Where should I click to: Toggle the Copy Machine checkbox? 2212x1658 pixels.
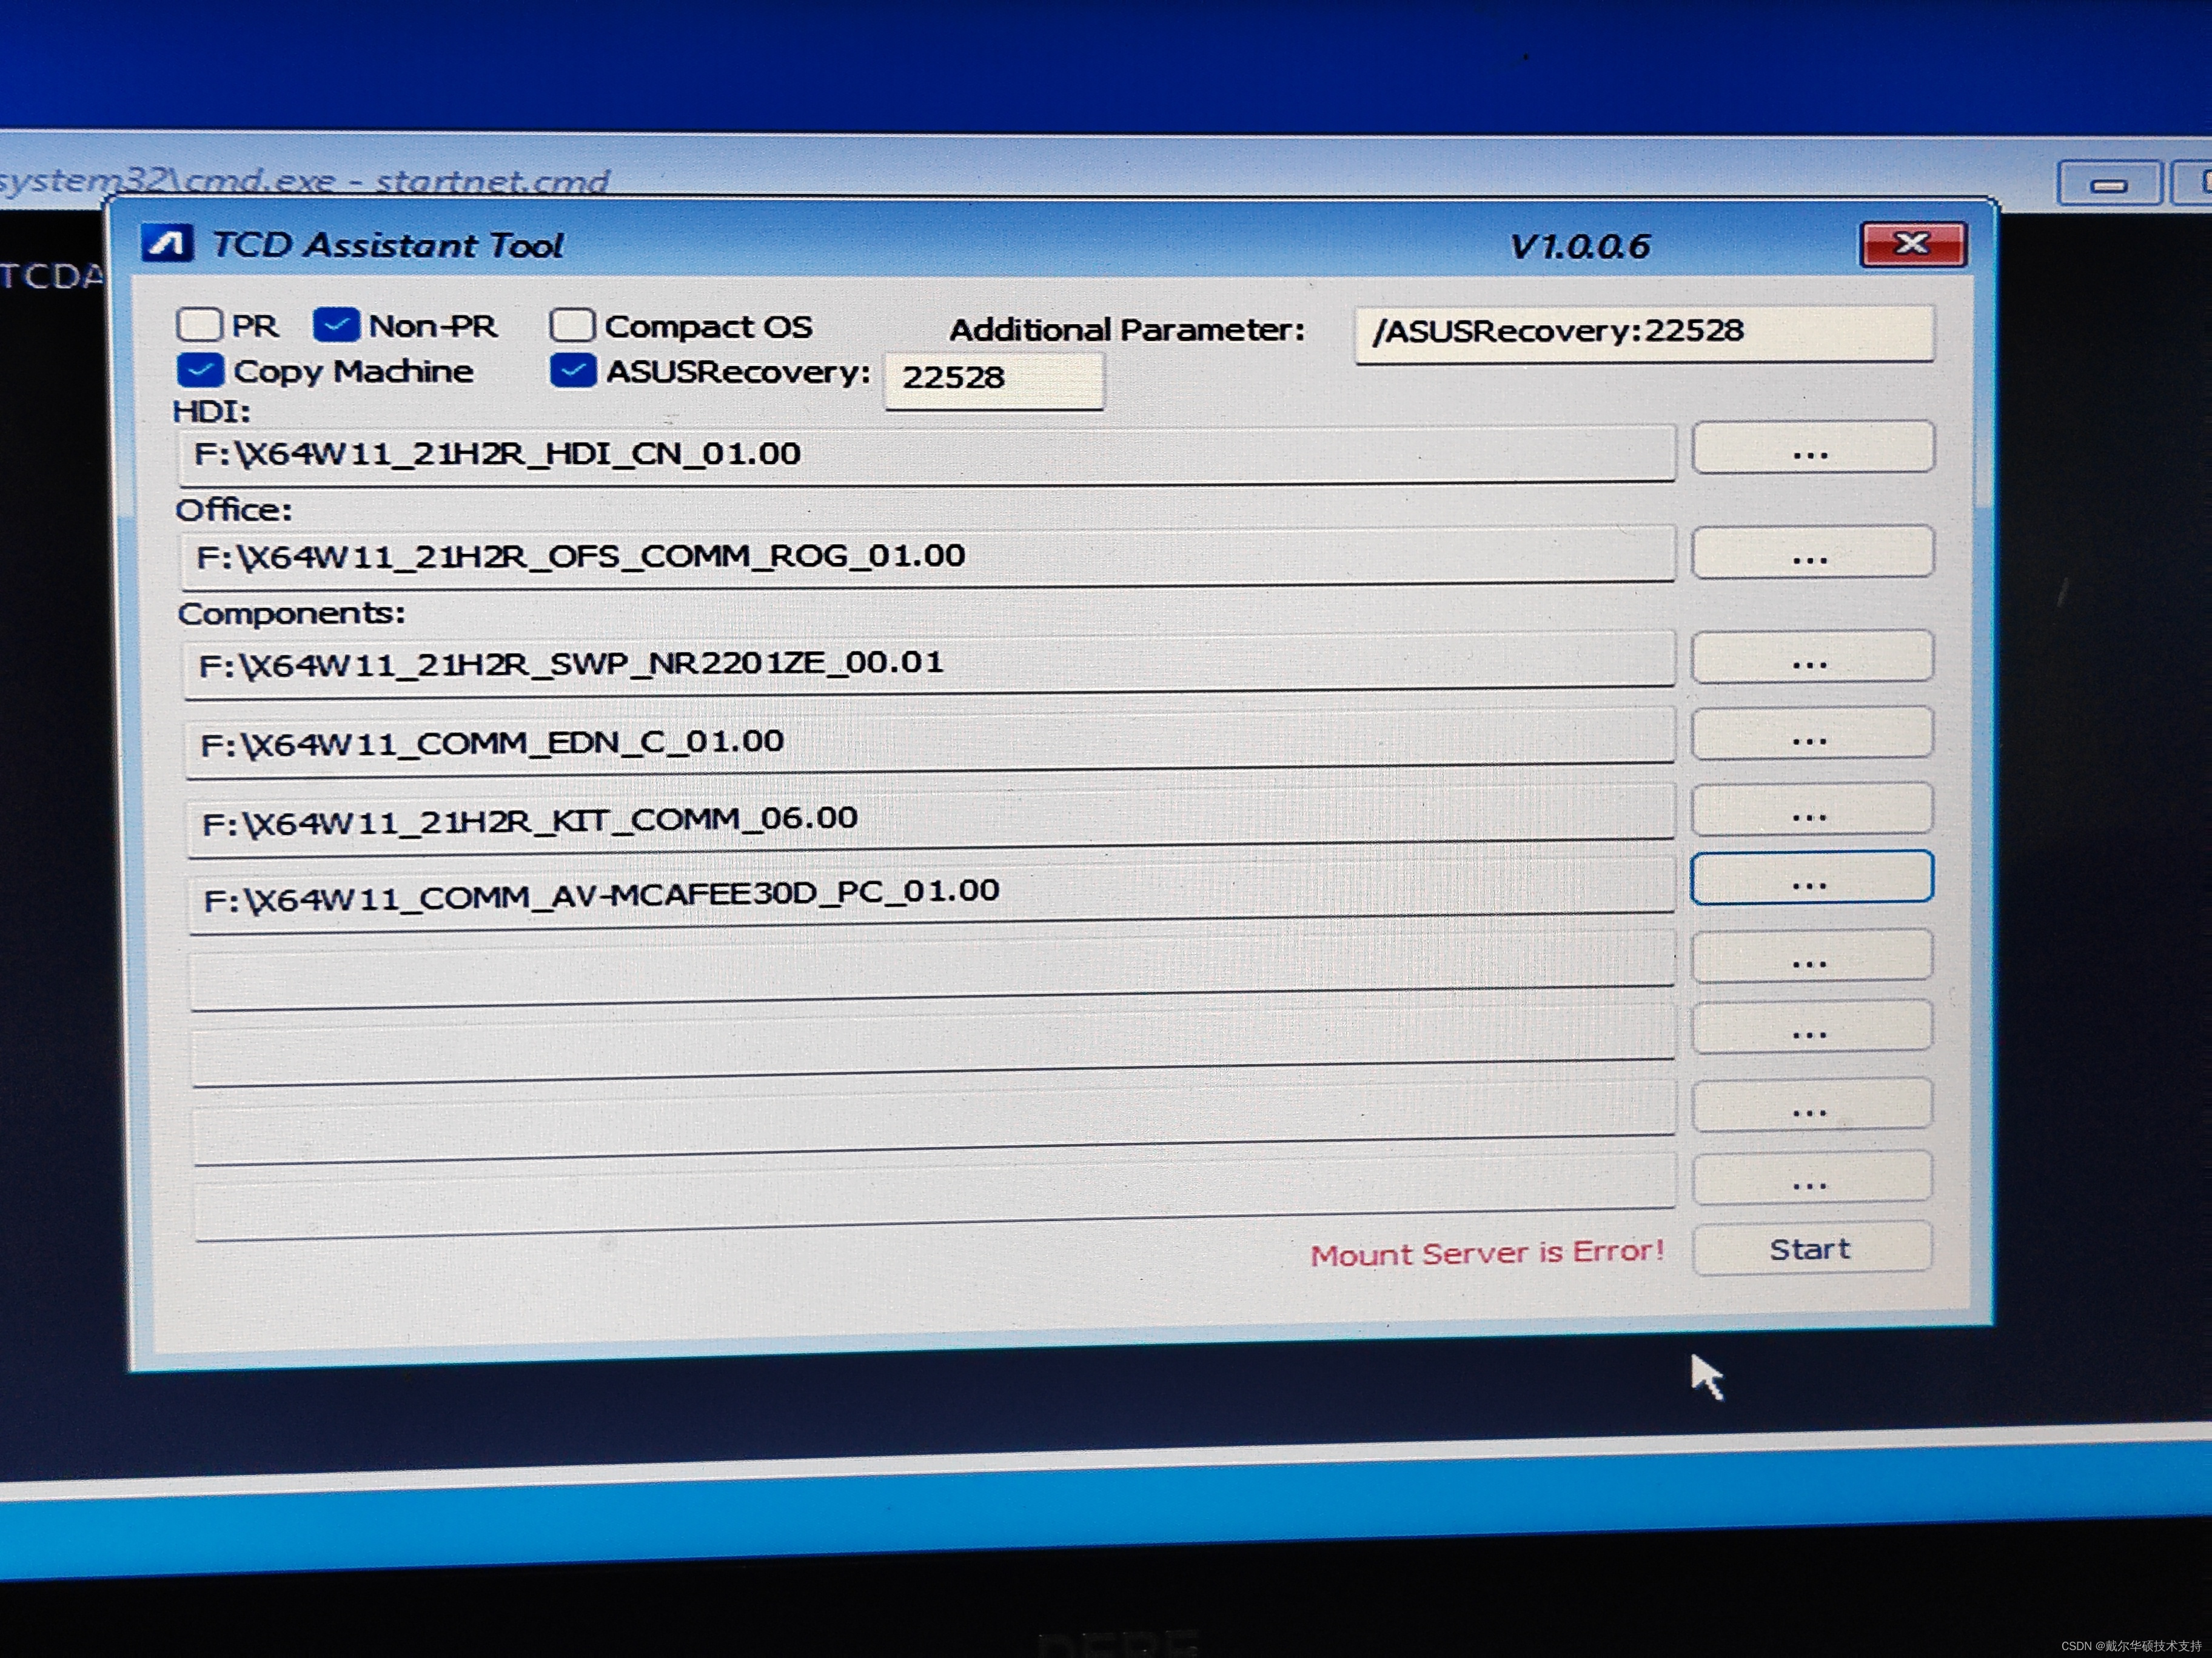click(200, 371)
